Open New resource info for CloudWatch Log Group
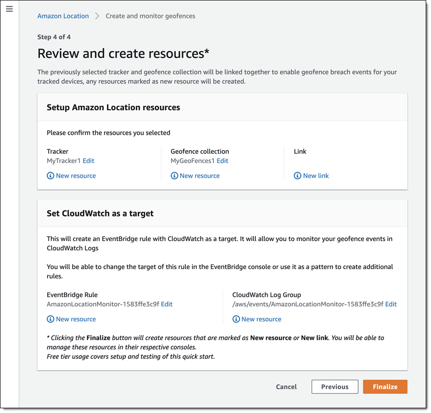Viewport: 431px width, 413px height. click(x=261, y=319)
